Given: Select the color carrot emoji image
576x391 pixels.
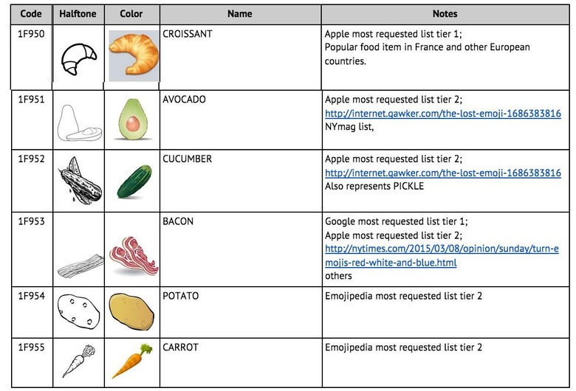Looking at the screenshot, I should 132,361.
